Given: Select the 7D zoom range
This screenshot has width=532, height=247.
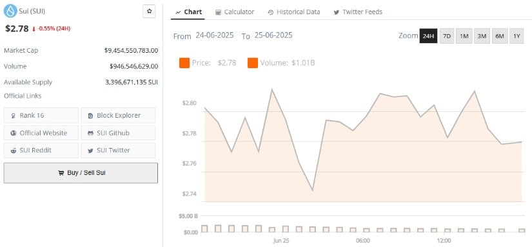Looking at the screenshot, I should click(x=447, y=36).
